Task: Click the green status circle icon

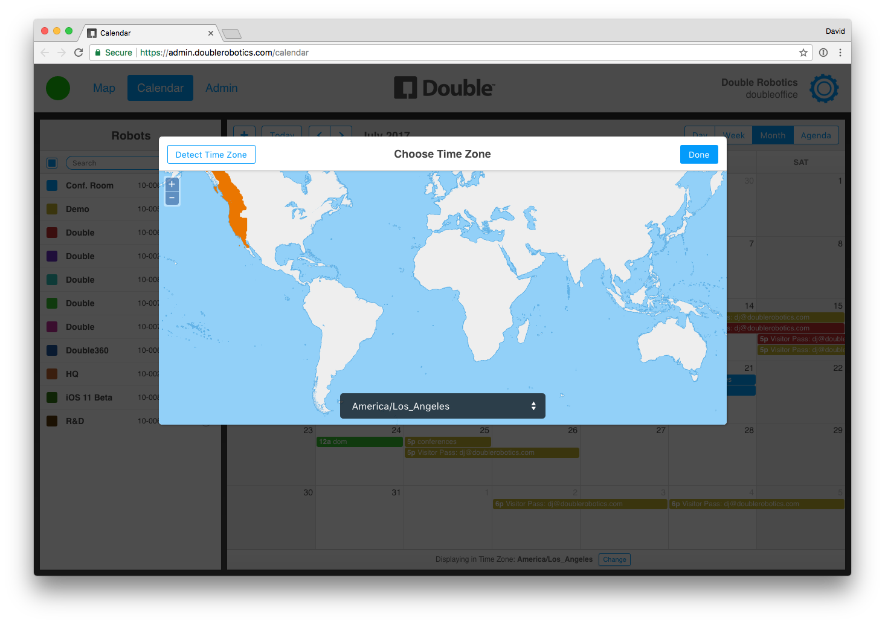Action: pyautogui.click(x=58, y=88)
